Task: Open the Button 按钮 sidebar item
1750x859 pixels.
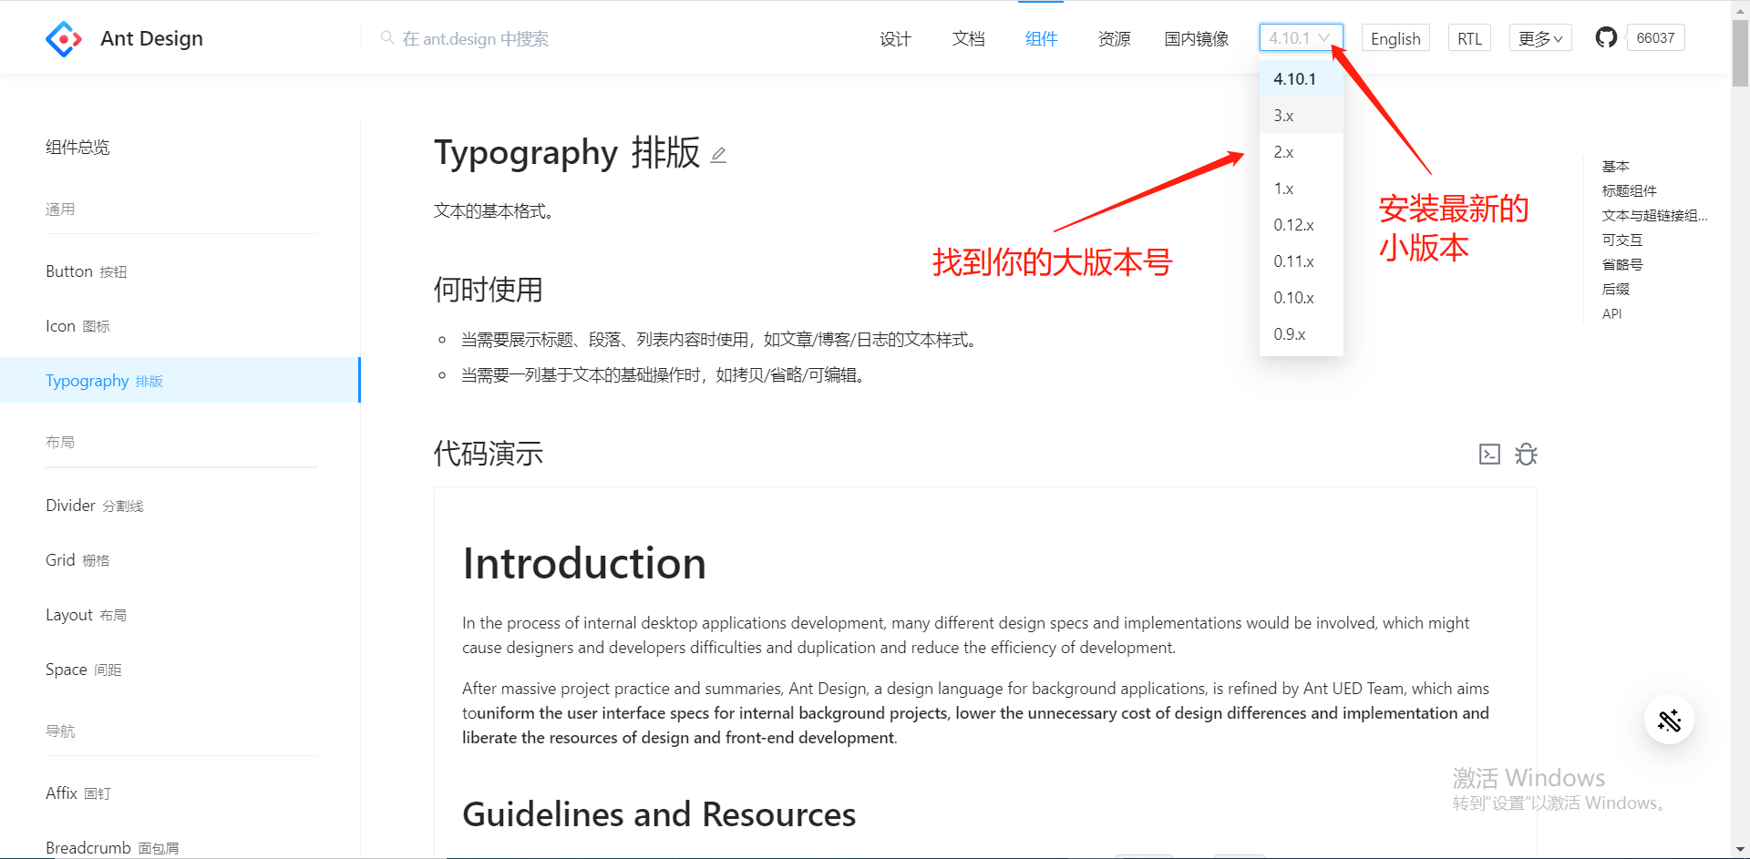Action: (87, 271)
